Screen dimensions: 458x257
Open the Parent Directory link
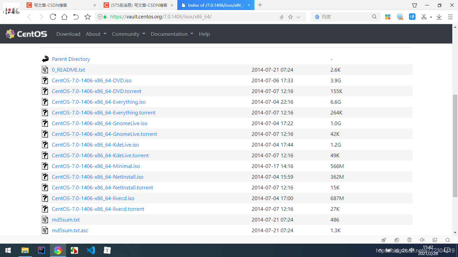(71, 59)
